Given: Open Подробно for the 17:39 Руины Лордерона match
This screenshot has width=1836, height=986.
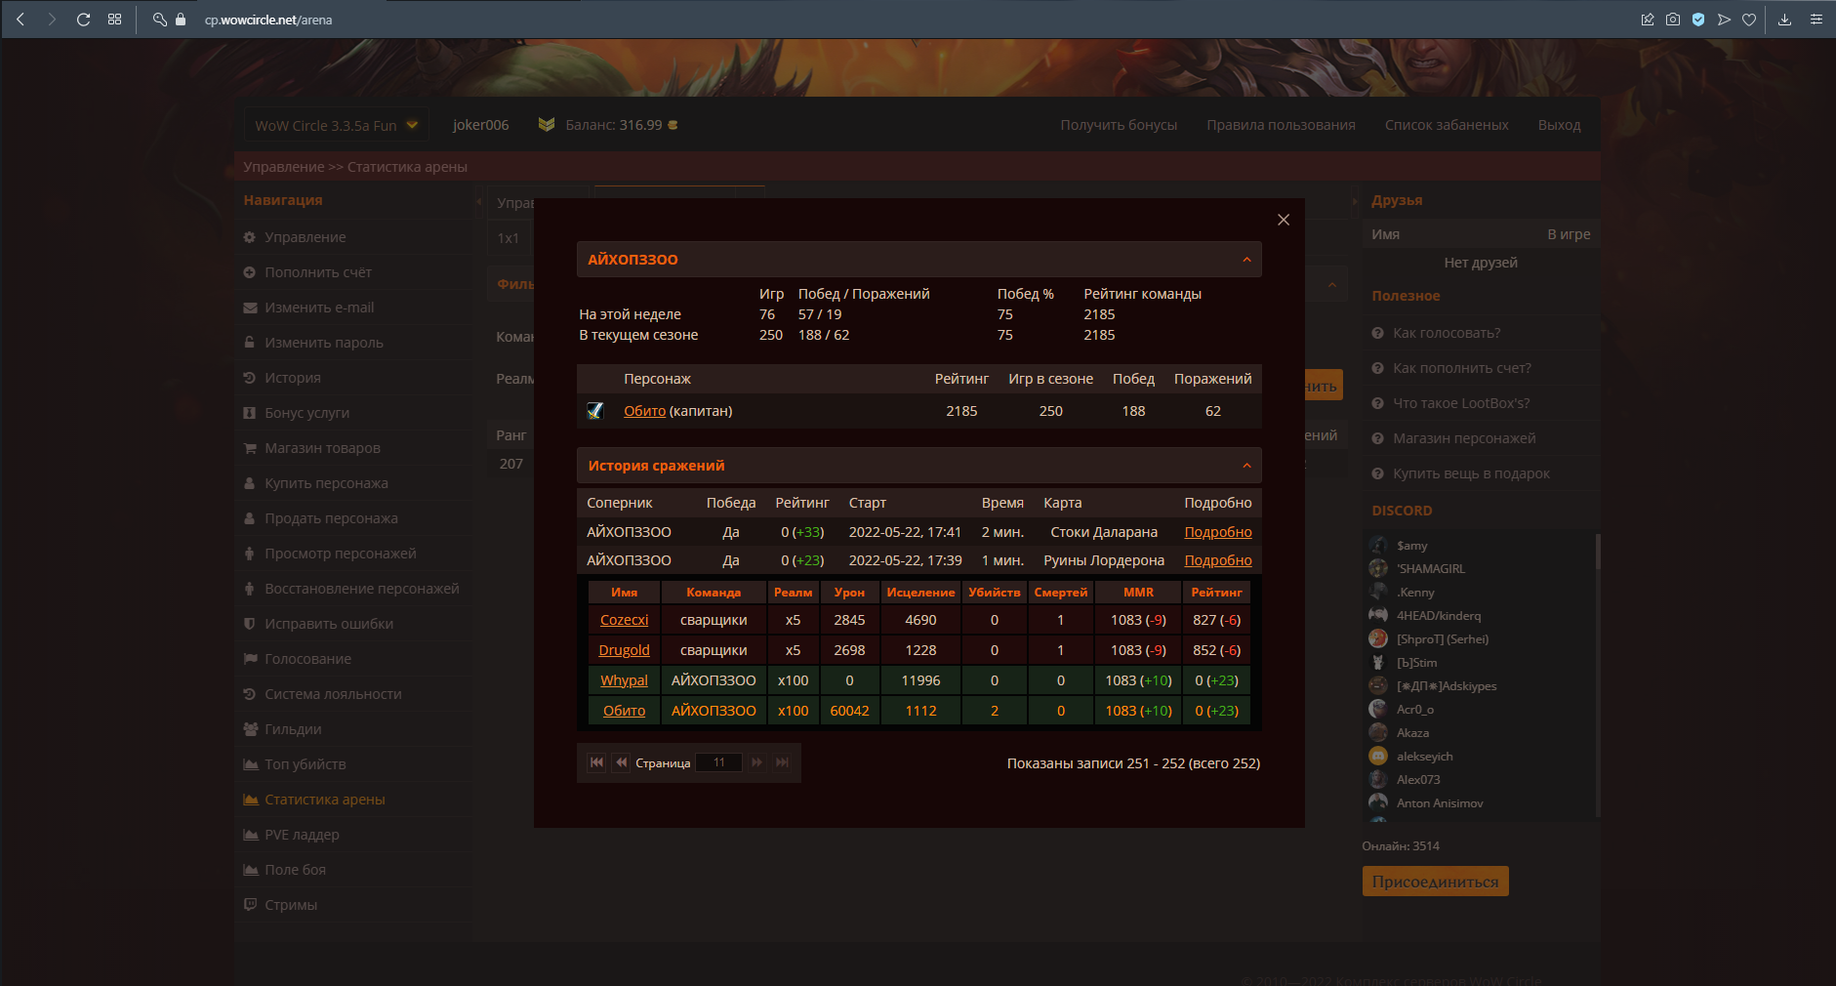Looking at the screenshot, I should click(1217, 560).
